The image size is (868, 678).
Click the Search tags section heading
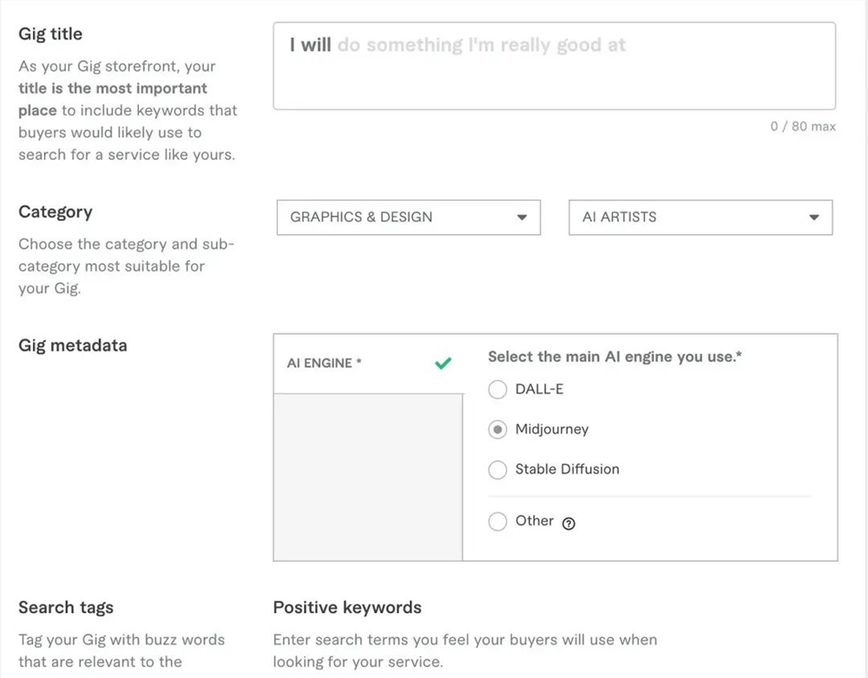pos(66,608)
